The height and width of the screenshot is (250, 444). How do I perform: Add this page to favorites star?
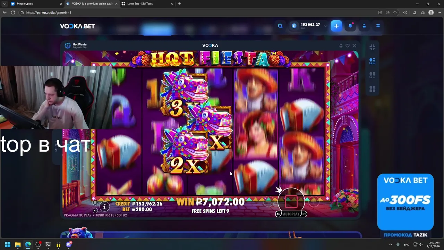pos(395,12)
